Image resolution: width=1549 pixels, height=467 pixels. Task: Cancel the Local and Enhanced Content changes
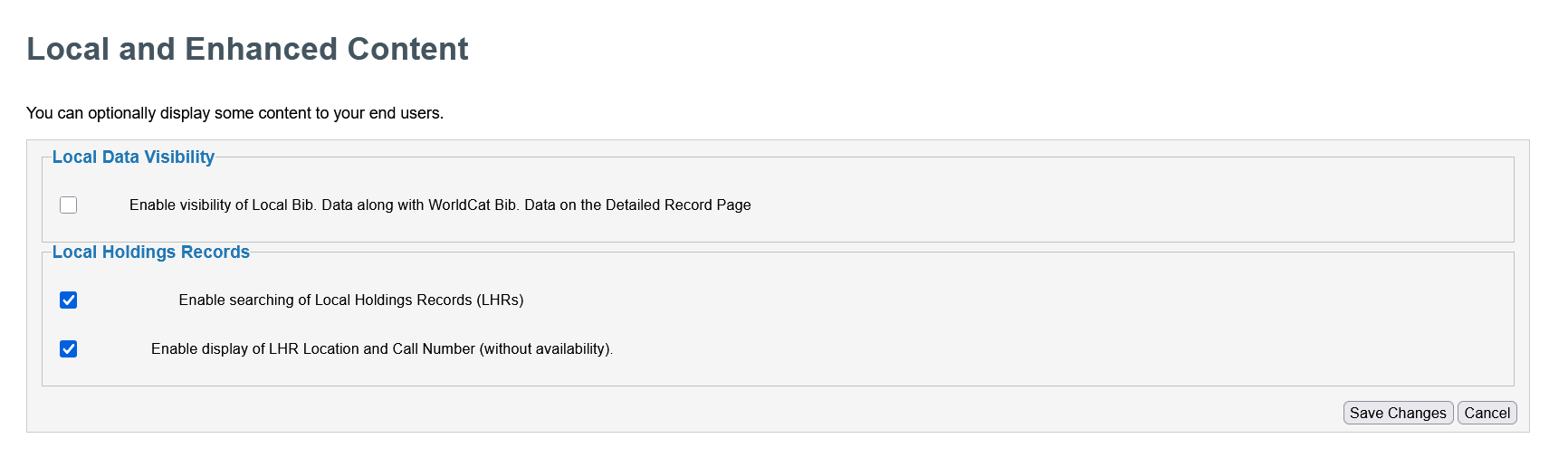pyautogui.click(x=1487, y=413)
